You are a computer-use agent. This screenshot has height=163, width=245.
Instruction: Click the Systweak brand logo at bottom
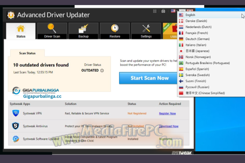[182, 153]
